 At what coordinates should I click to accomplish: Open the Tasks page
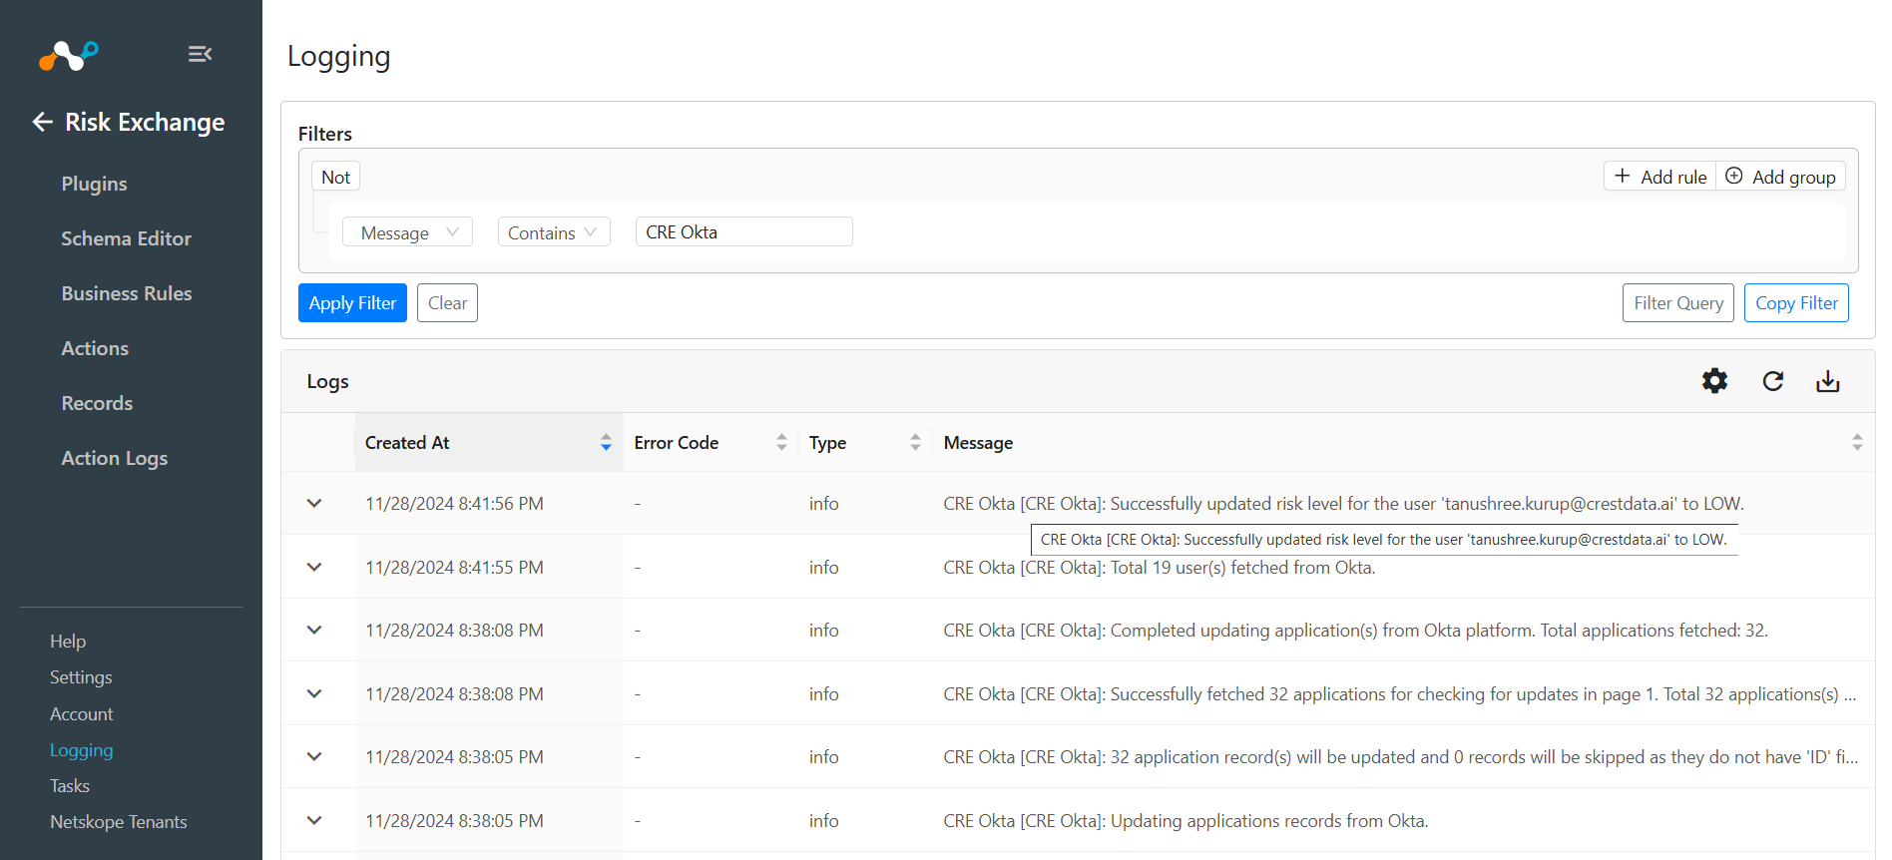coord(70,786)
